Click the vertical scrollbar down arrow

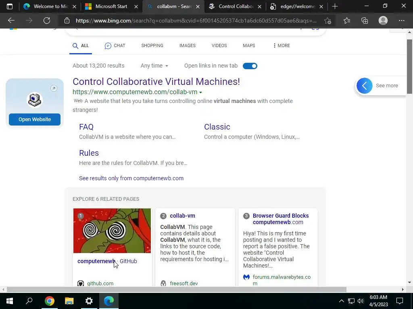point(409,282)
